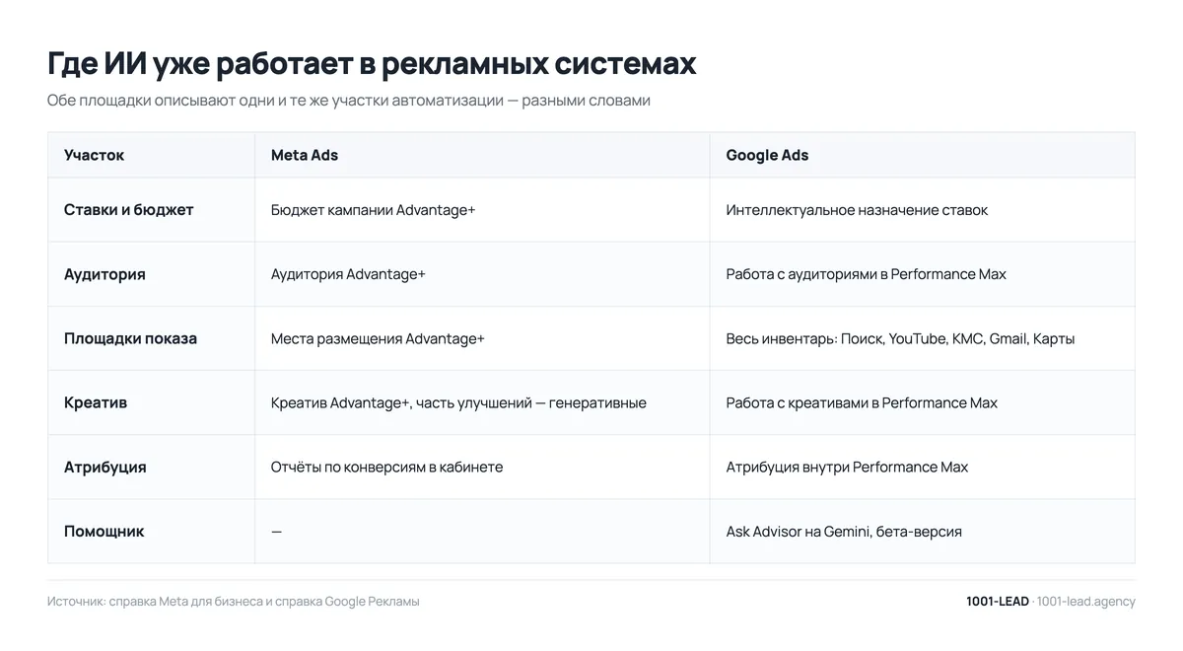The width and height of the screenshot is (1183, 651).
Task: Select the "Аудитория" row label
Action: [x=104, y=274]
